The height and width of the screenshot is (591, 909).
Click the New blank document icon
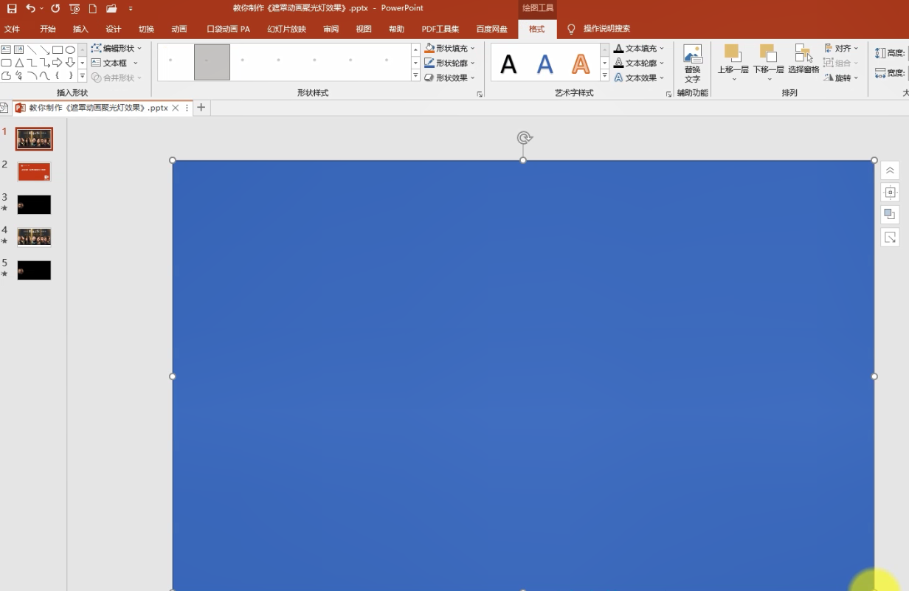[x=93, y=9]
